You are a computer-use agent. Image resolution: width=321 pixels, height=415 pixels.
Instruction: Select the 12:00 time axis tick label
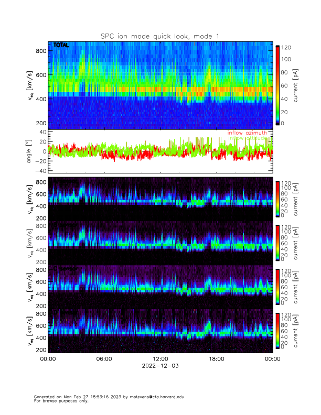160,359
